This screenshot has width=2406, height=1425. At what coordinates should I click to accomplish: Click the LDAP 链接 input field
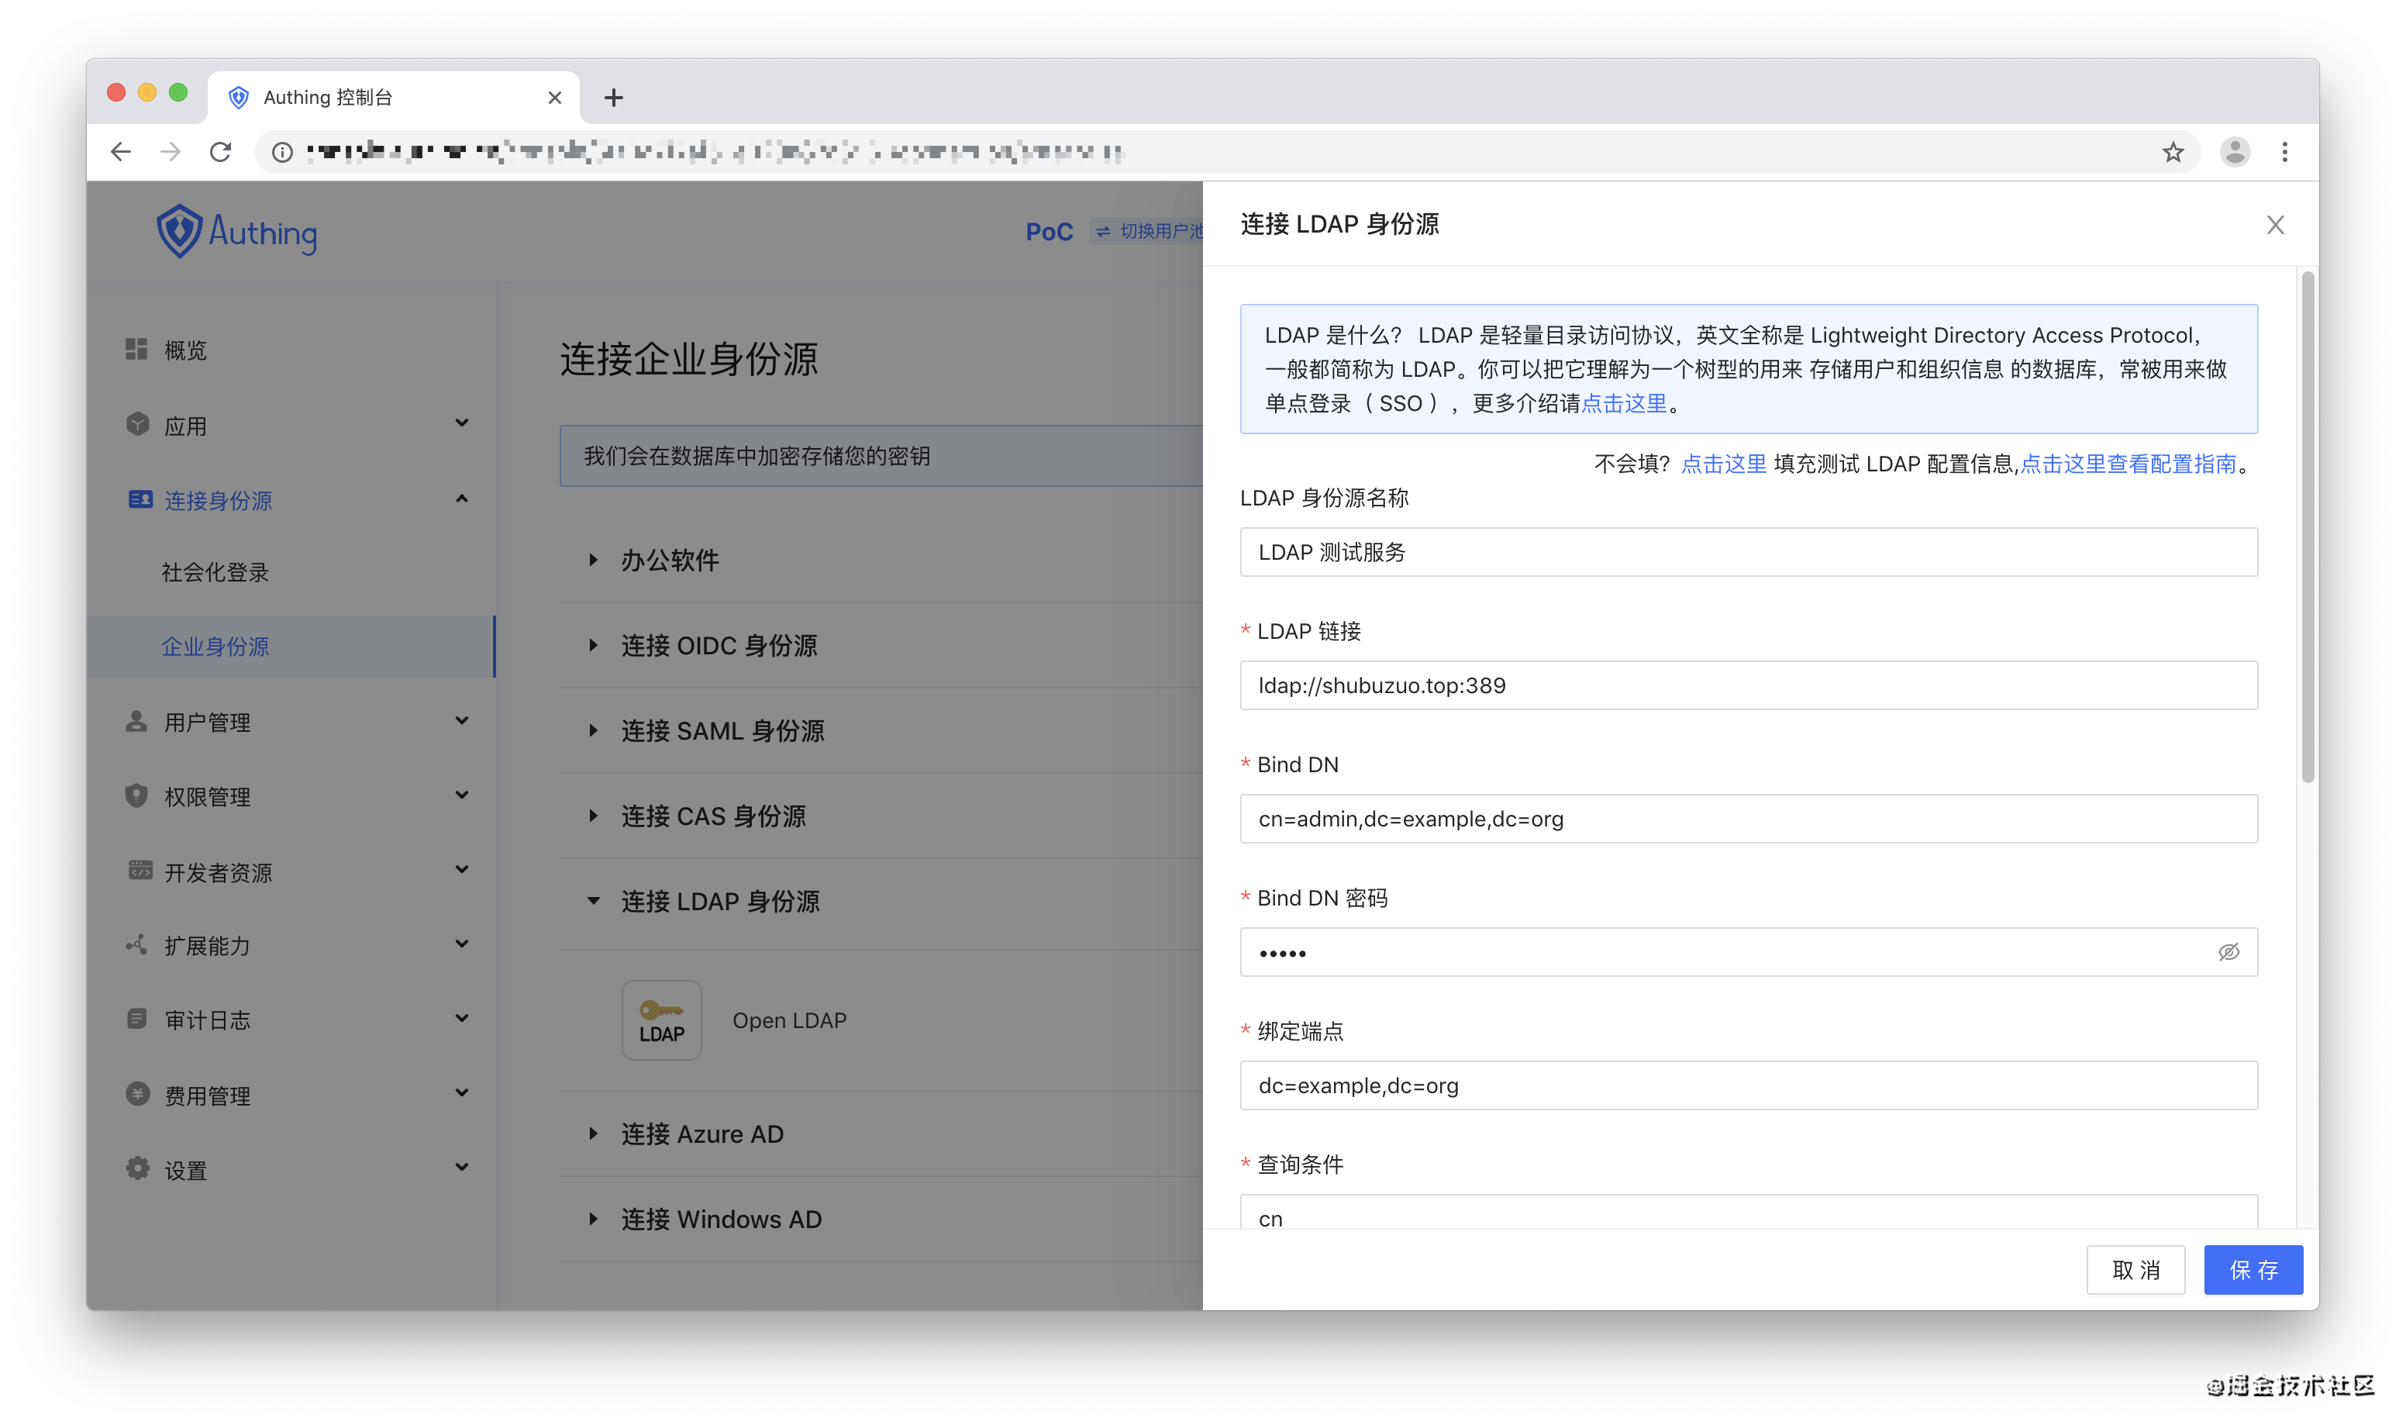[x=1748, y=685]
